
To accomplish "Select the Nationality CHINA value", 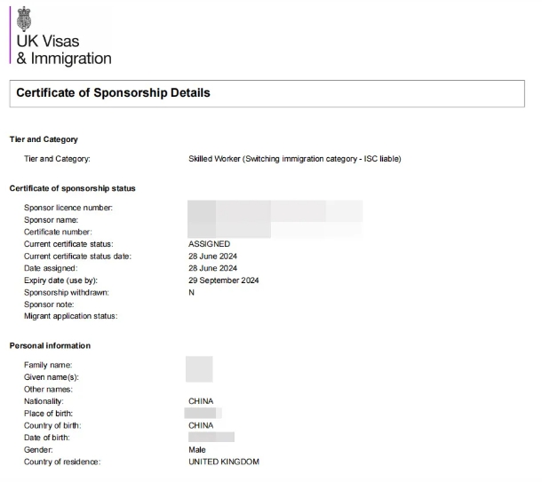I will [201, 401].
